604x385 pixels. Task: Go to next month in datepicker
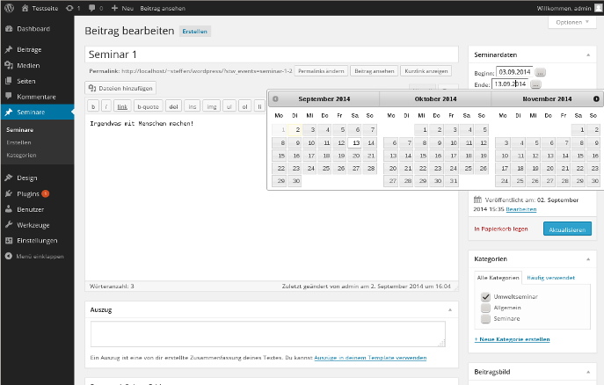coord(596,99)
